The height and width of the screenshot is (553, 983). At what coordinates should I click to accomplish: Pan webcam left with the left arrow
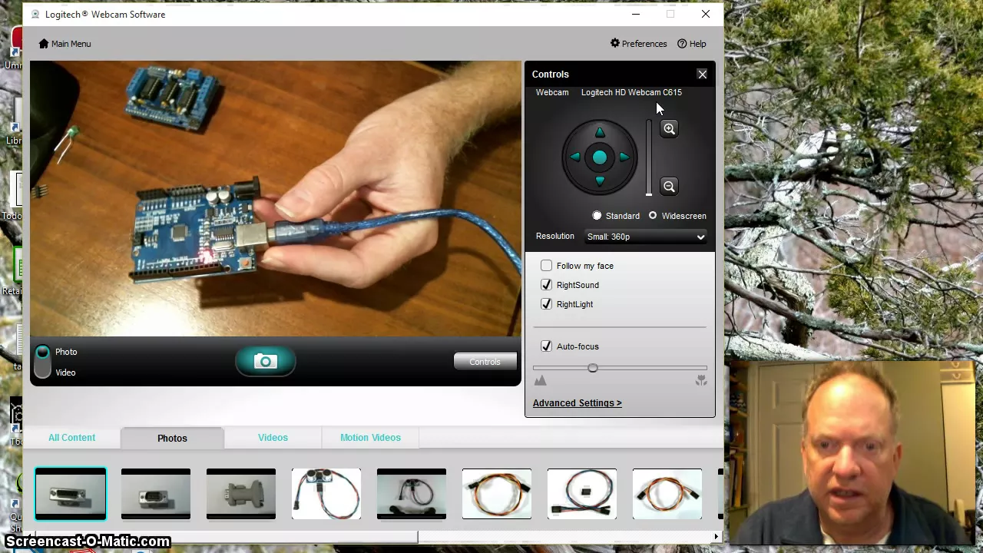pos(575,157)
